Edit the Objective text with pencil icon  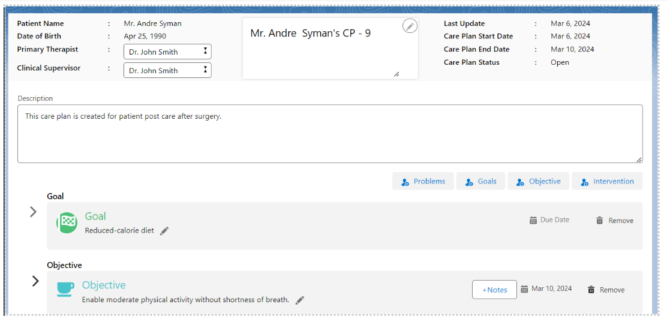(300, 300)
